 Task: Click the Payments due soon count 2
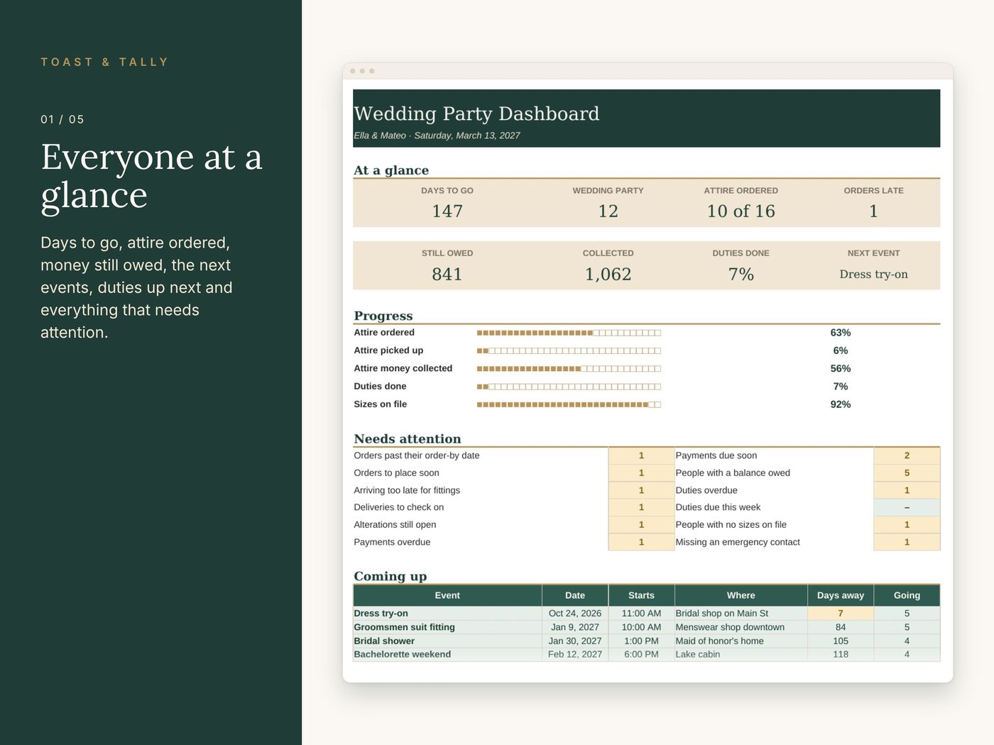pos(907,456)
